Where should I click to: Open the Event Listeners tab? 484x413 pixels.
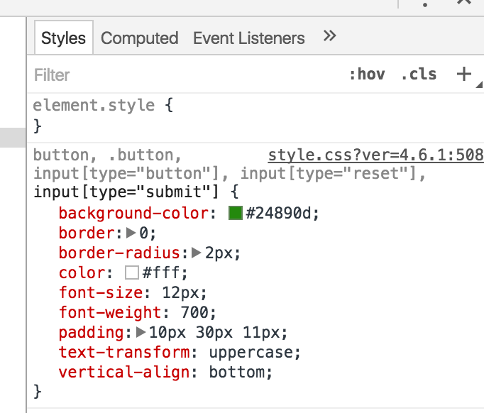click(x=249, y=38)
